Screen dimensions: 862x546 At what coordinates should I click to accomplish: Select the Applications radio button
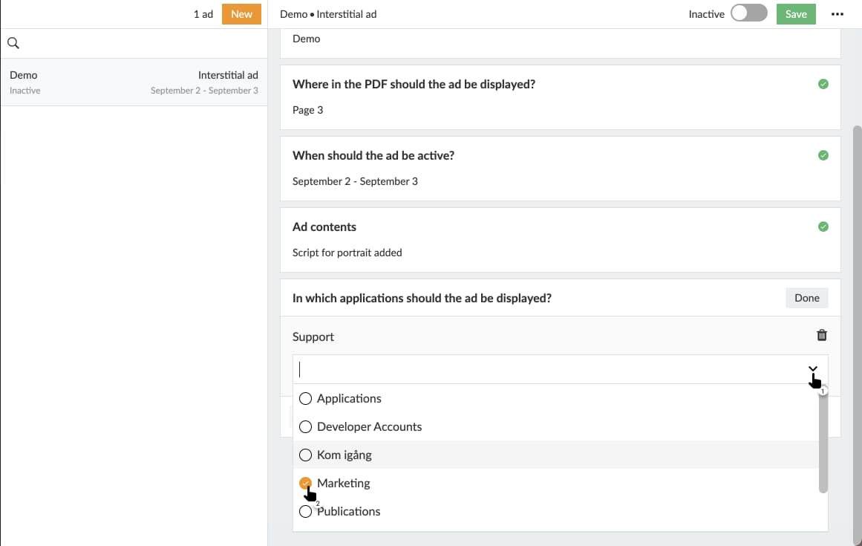tap(306, 398)
